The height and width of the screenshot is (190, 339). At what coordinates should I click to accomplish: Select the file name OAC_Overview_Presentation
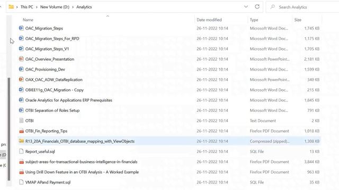[50, 59]
